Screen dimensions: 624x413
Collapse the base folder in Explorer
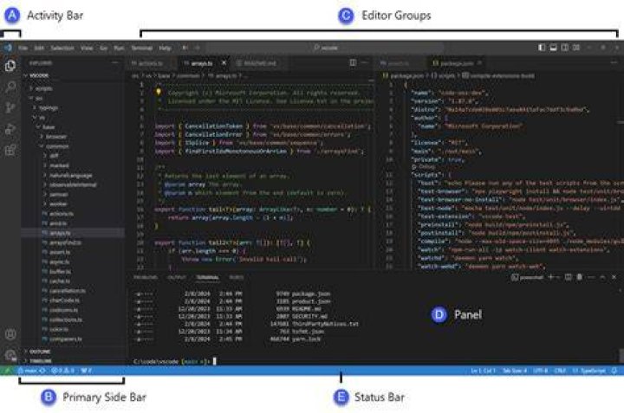73,127
